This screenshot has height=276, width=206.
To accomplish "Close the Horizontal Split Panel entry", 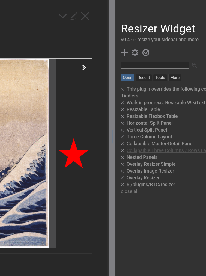I will pos(123,123).
